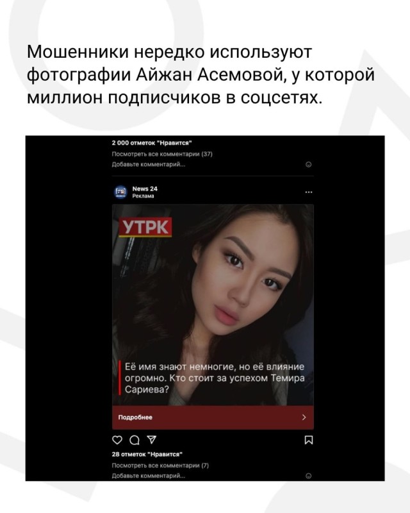Click the chevron arrow on the Подробнее bar
The image size is (410, 513).
304,417
